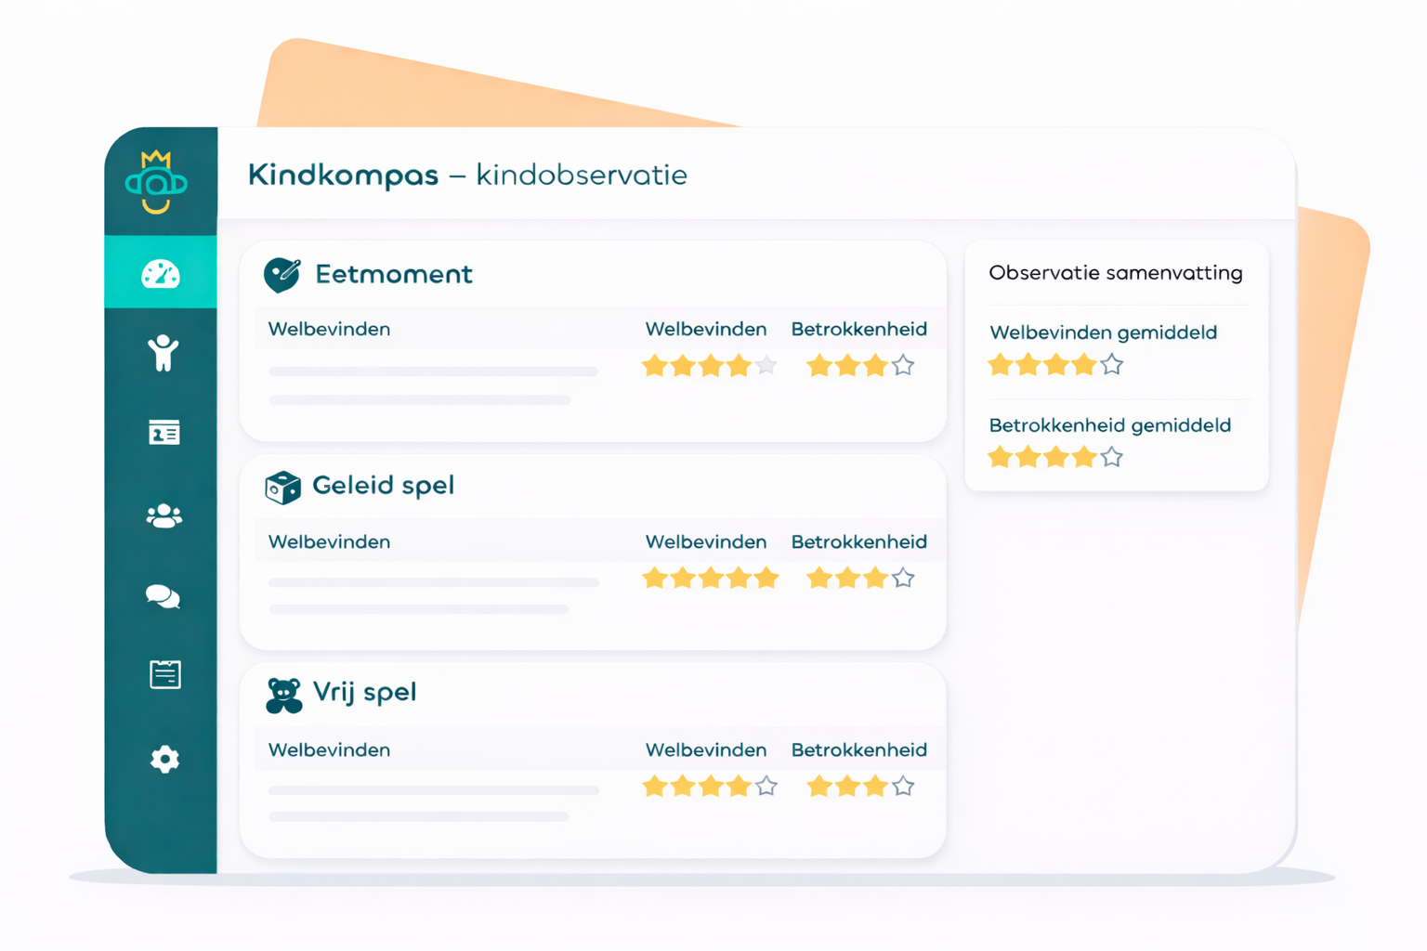Image resolution: width=1427 pixels, height=951 pixels.
Task: Click the Kindkompas crown logo icon
Action: pyautogui.click(x=157, y=182)
